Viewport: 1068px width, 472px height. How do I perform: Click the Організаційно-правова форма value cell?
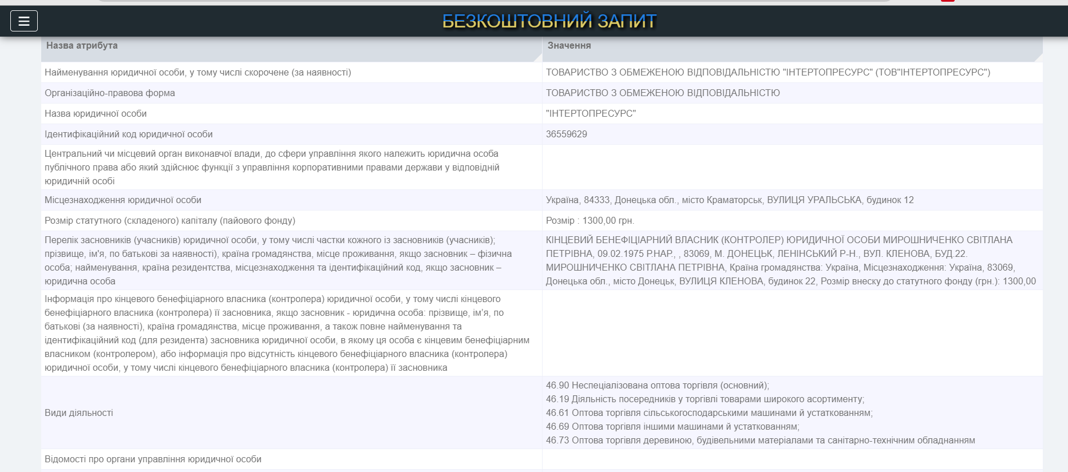(x=662, y=93)
